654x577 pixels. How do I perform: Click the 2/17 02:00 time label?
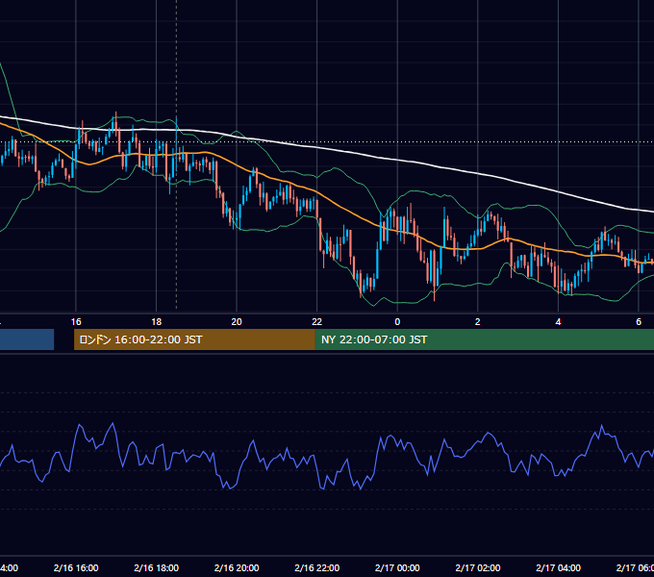[x=478, y=567]
